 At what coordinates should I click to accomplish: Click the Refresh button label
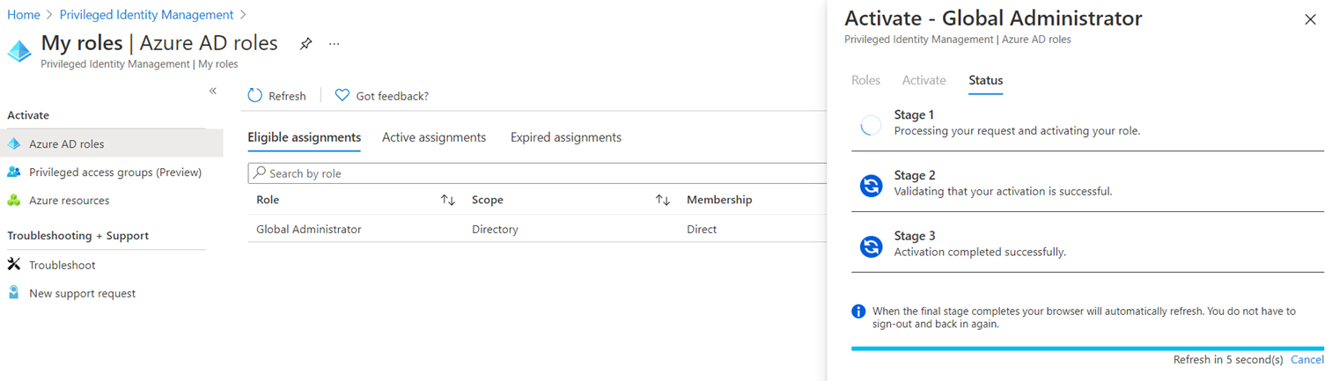click(x=287, y=96)
